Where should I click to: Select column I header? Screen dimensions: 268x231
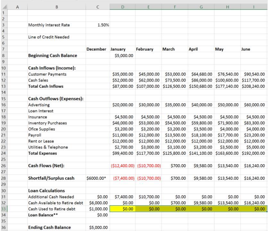point(254,3)
